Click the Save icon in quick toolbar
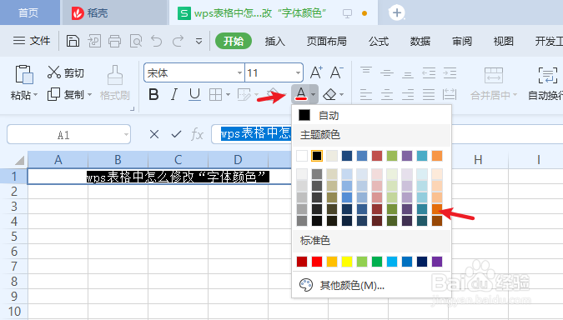Image resolution: width=563 pixels, height=320 pixels. (73, 42)
